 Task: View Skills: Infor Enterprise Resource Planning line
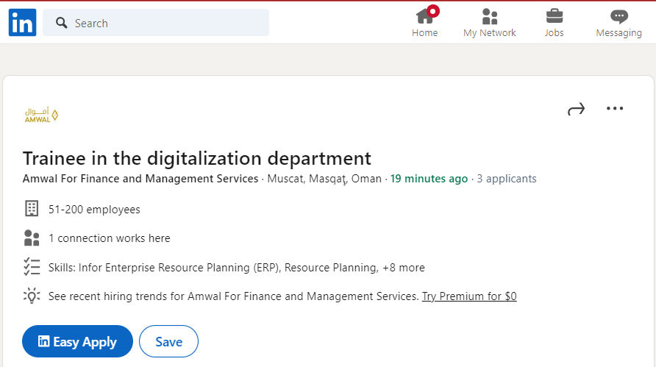coord(236,268)
